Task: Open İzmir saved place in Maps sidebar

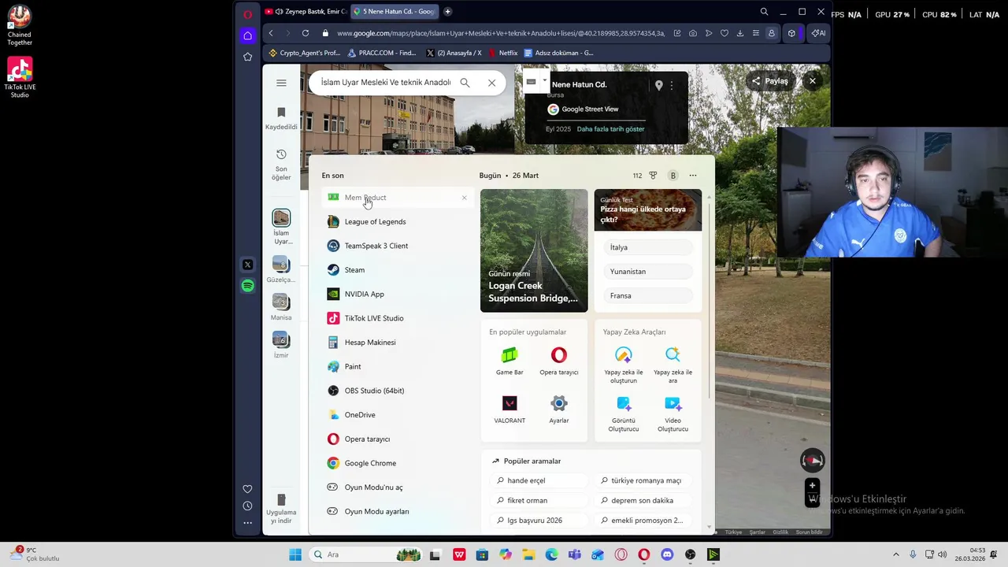Action: (281, 345)
